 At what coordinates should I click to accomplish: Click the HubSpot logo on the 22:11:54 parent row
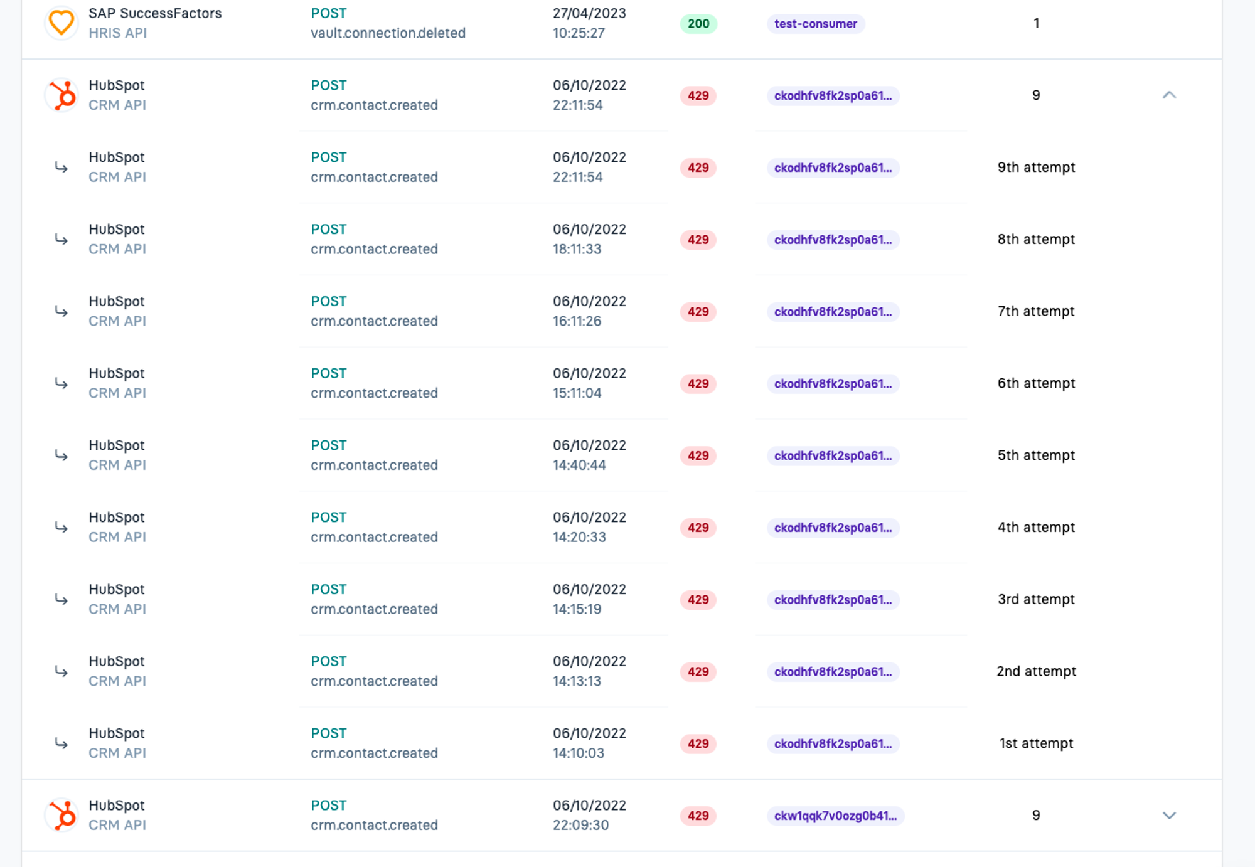coord(61,95)
